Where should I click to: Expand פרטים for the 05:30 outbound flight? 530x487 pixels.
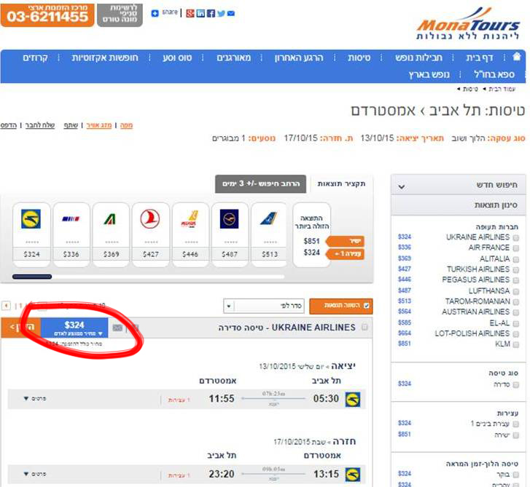[x=35, y=399]
